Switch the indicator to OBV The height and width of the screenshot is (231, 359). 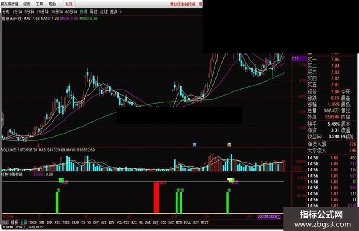click(x=96, y=222)
